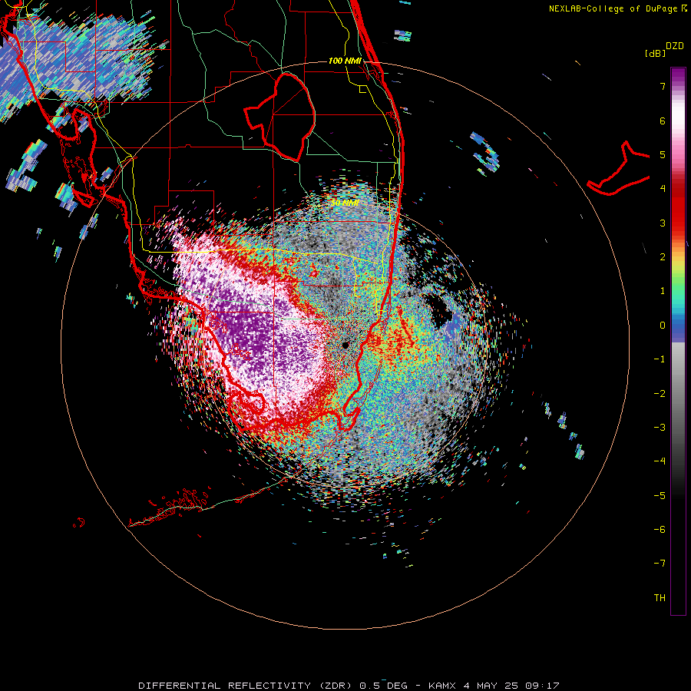Click the 100 NMI range ring label
Viewport: 691px width, 691px height.
[345, 61]
